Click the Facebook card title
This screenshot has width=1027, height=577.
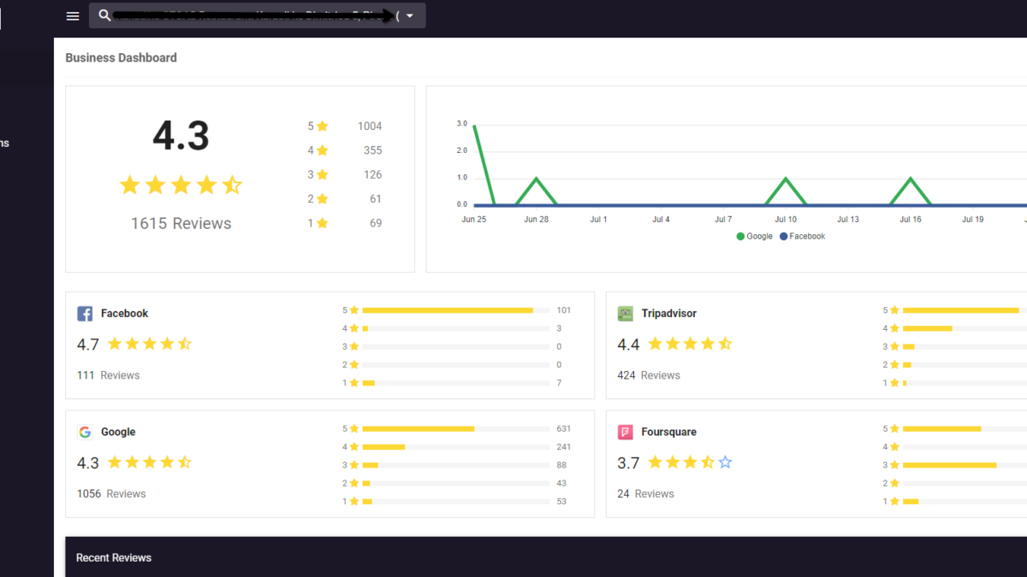coord(124,314)
